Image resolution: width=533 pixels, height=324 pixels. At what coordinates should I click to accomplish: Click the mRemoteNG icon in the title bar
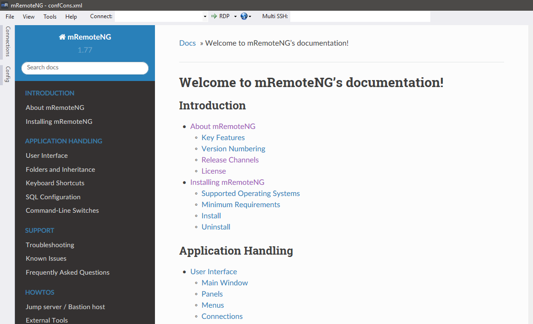[x=5, y=6]
